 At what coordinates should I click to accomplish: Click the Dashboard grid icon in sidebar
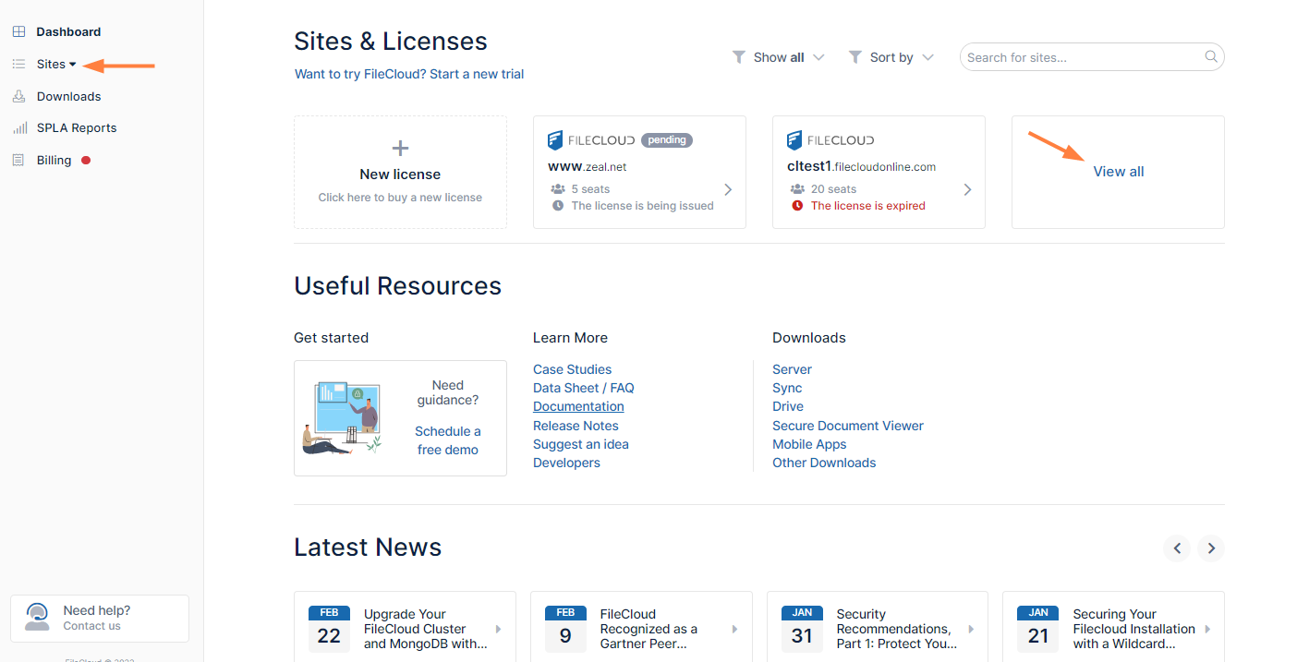[x=18, y=32]
